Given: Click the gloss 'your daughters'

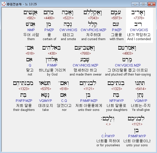Looking at the screenshot, I should pyautogui.click(x=117, y=110).
